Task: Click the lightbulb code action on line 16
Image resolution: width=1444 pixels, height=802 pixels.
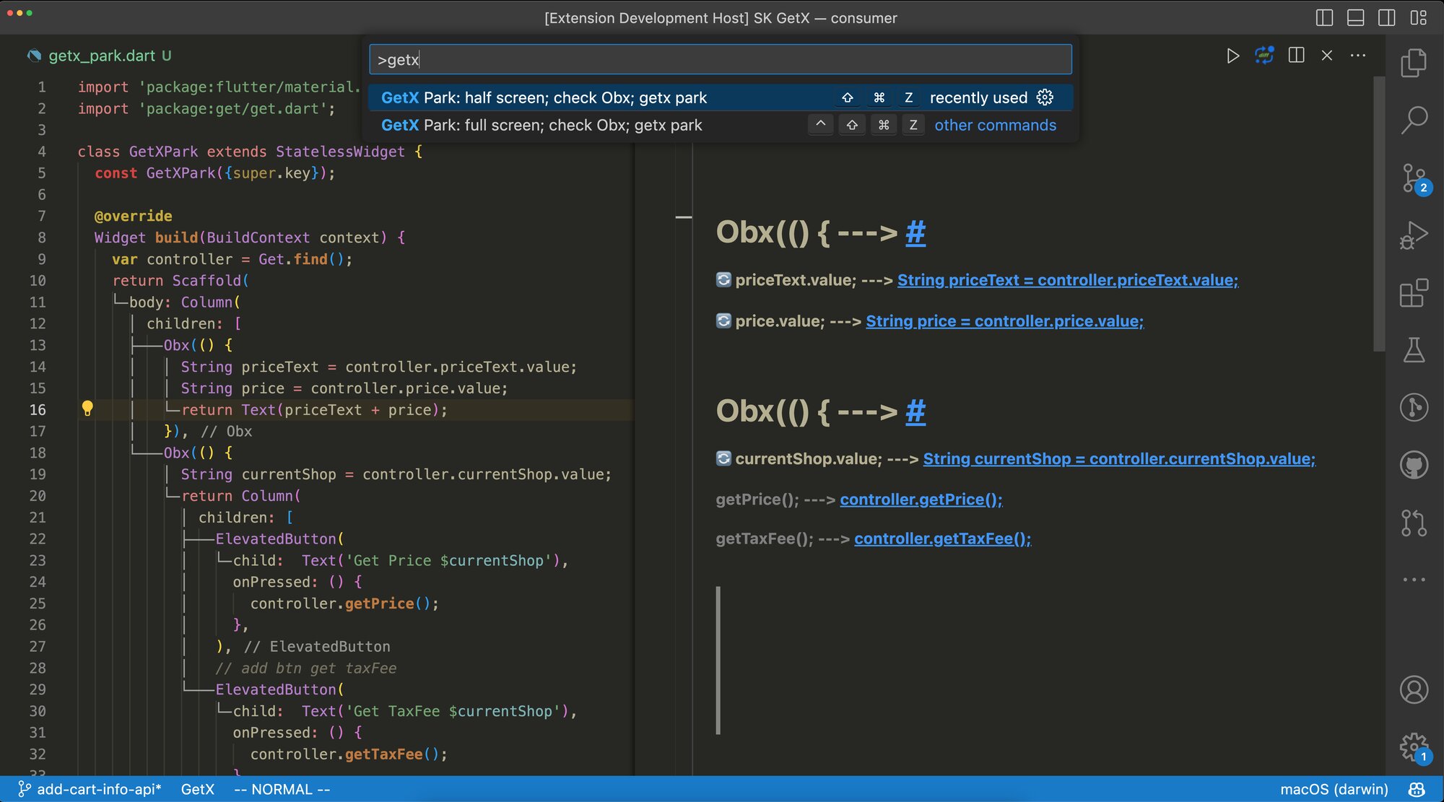Action: click(87, 409)
